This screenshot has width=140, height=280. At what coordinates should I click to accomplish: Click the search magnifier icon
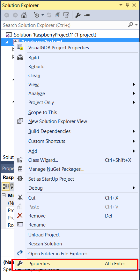point(130,25)
